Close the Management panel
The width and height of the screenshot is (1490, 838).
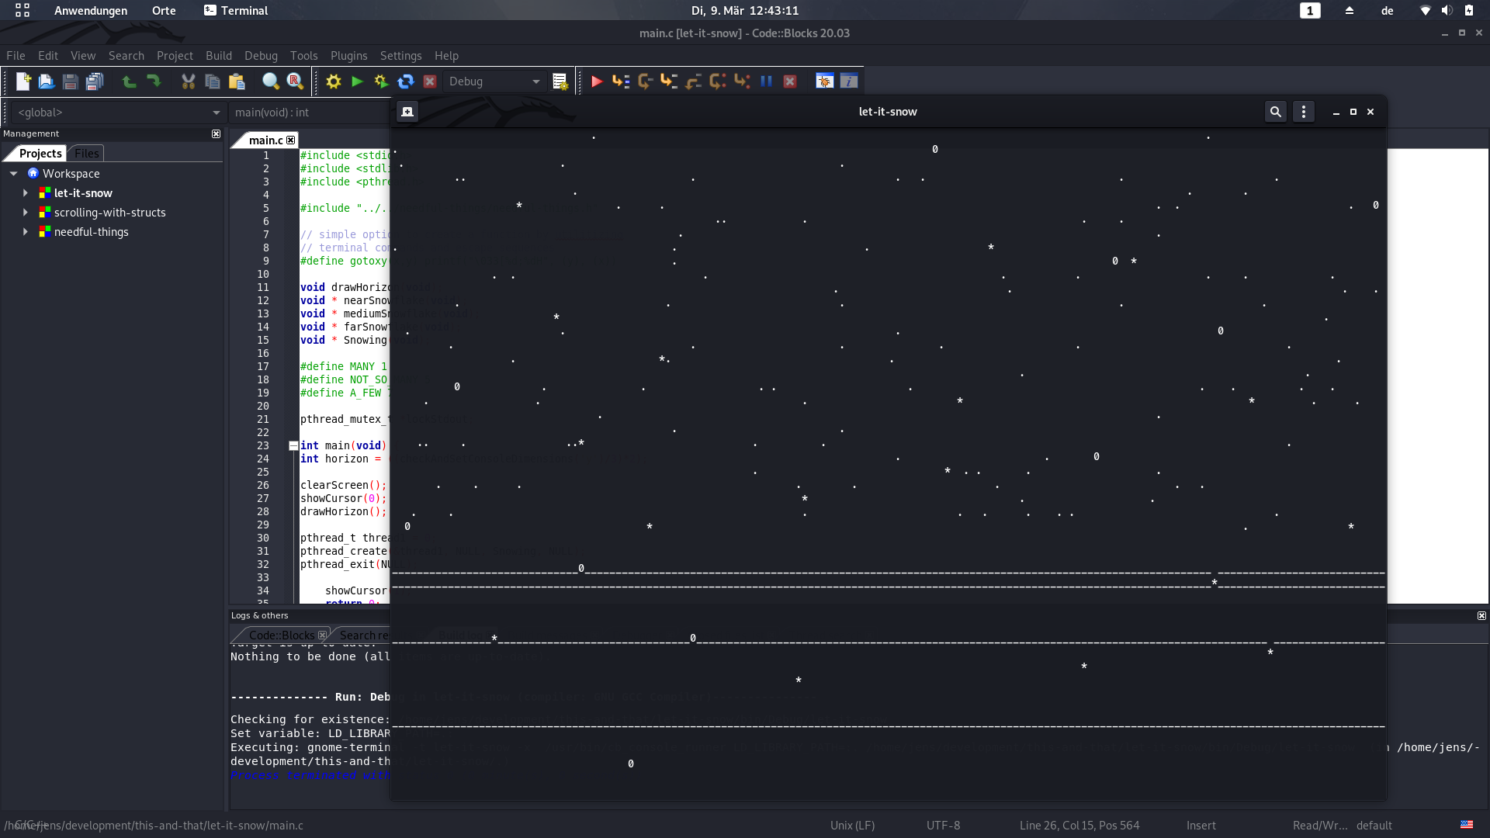pos(216,134)
